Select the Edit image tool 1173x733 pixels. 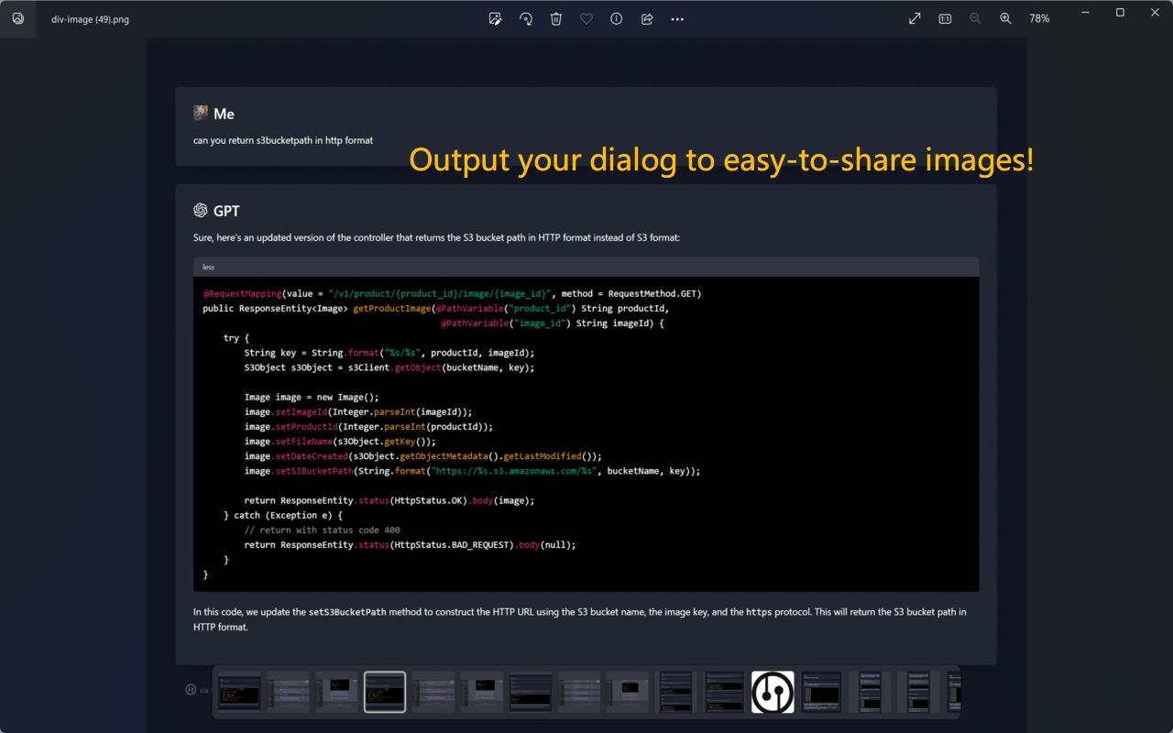(x=495, y=18)
